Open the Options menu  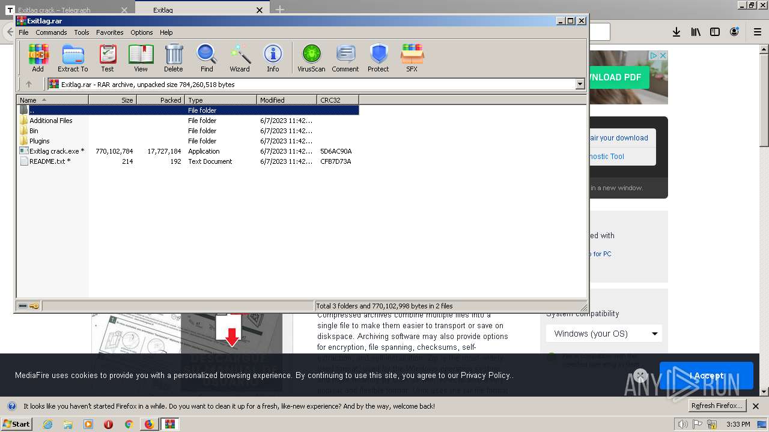click(142, 32)
